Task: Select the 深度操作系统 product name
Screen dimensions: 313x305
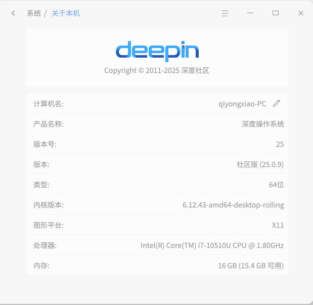Action: pyautogui.click(x=263, y=124)
